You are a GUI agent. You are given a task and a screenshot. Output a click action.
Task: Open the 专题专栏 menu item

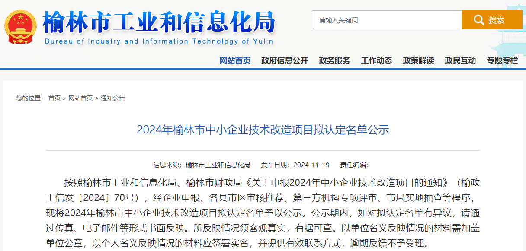coord(502,60)
